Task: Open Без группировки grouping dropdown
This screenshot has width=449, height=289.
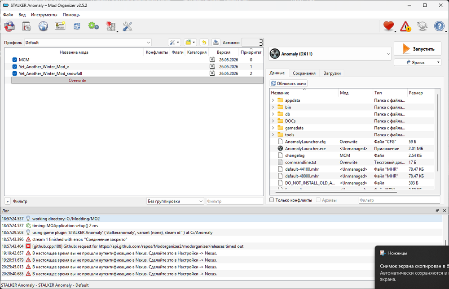Action: pos(175,201)
